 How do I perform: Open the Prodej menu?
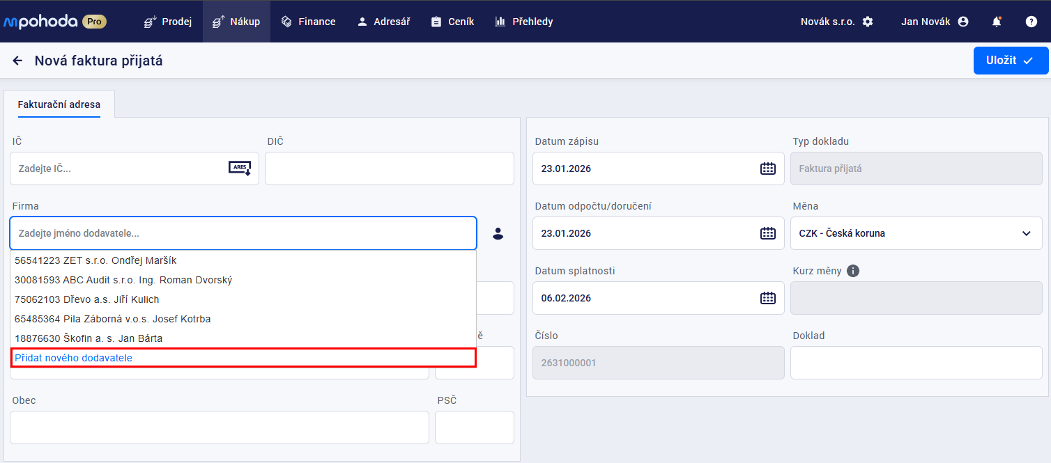pos(168,22)
